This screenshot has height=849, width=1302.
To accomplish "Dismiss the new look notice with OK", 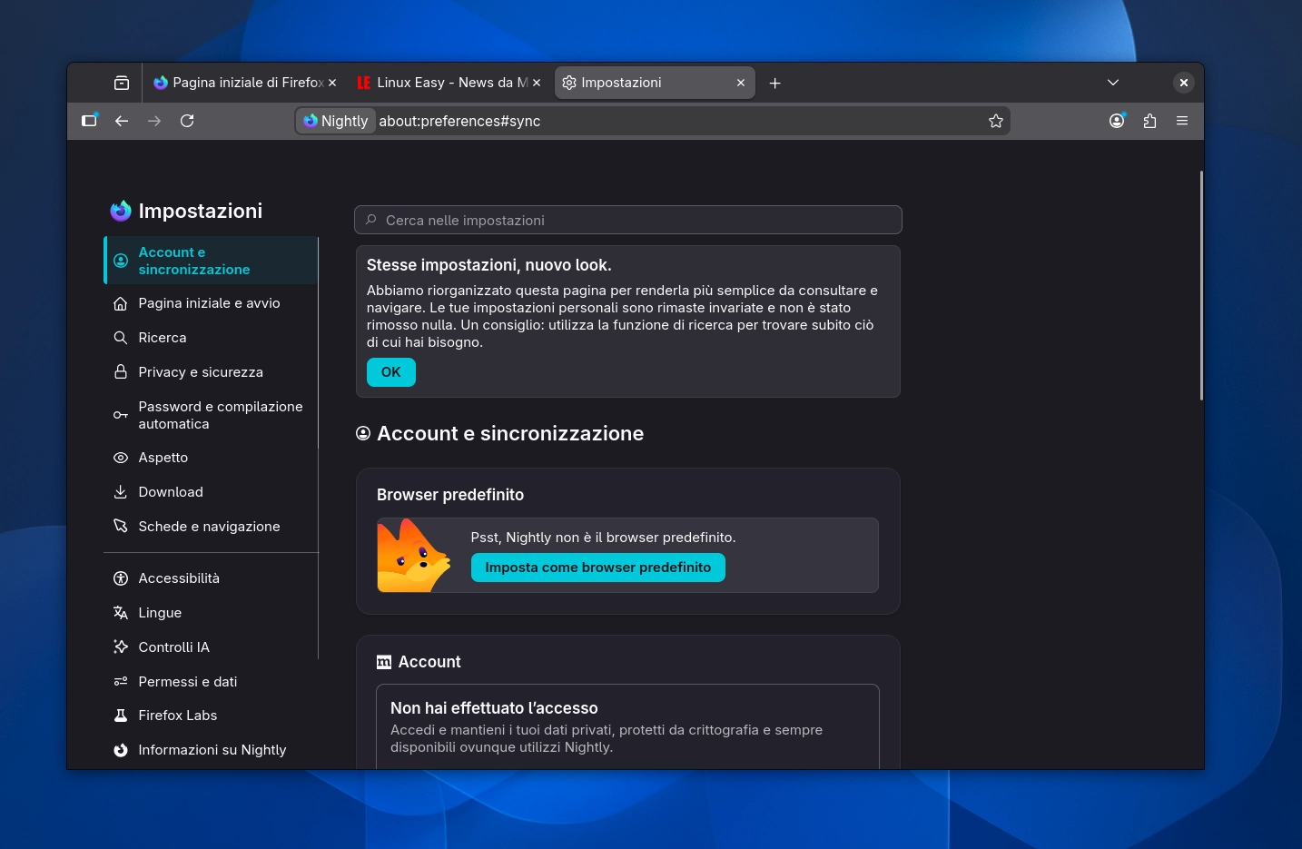I will pyautogui.click(x=391, y=372).
